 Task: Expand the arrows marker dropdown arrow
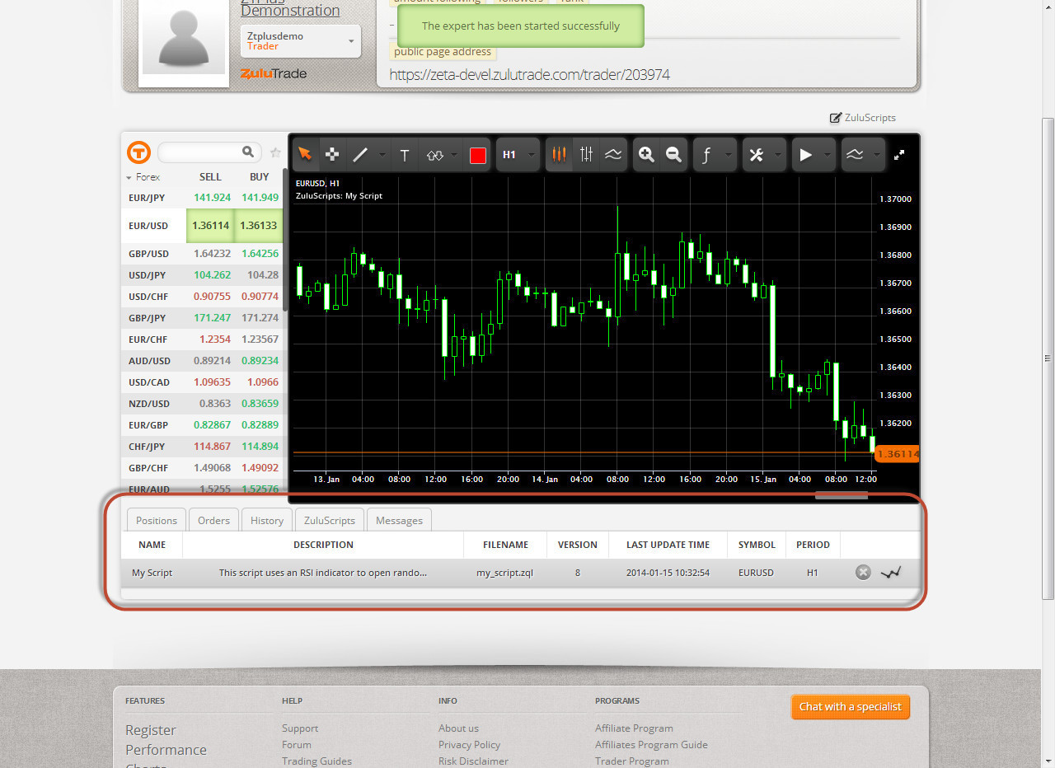pyautogui.click(x=454, y=155)
